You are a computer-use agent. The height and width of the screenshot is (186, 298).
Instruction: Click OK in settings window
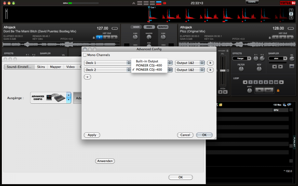tap(181, 177)
